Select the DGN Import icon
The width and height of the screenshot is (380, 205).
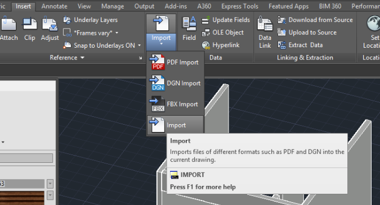click(157, 83)
